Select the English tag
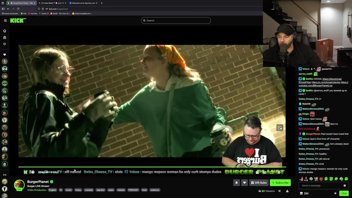The width and height of the screenshot is (352, 198). (x=52, y=190)
